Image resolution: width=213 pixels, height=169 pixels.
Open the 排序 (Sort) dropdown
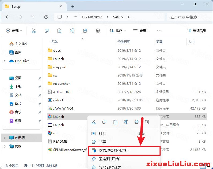[x=117, y=31]
